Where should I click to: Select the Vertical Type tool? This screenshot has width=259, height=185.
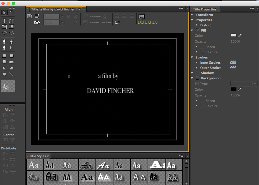click(x=11, y=21)
